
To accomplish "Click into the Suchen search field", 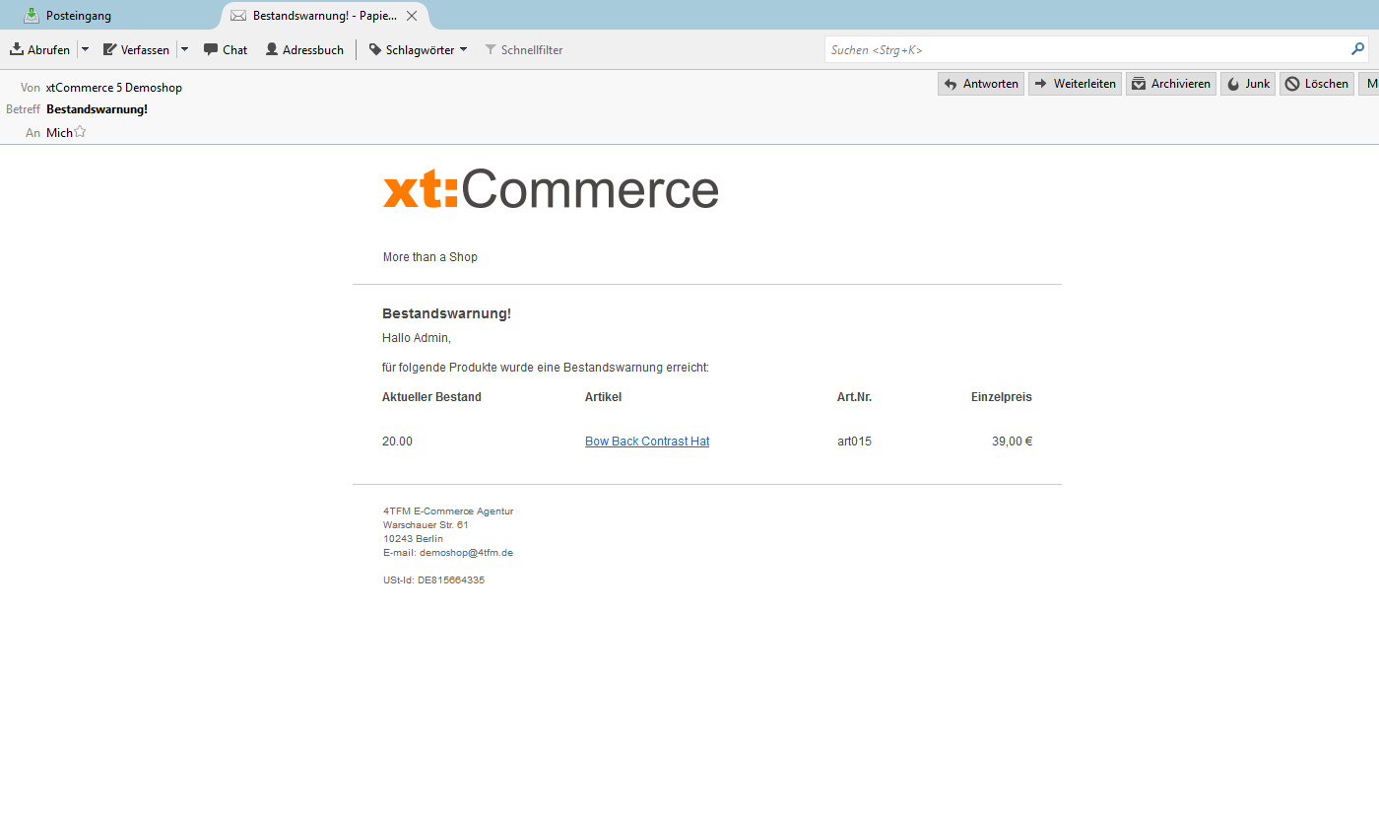I will (1083, 49).
